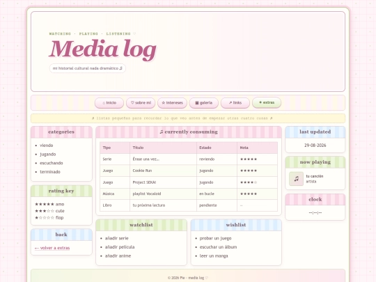The width and height of the screenshot is (376, 282).
Task: Click the currently consuming panel header
Action: pyautogui.click(x=189, y=132)
